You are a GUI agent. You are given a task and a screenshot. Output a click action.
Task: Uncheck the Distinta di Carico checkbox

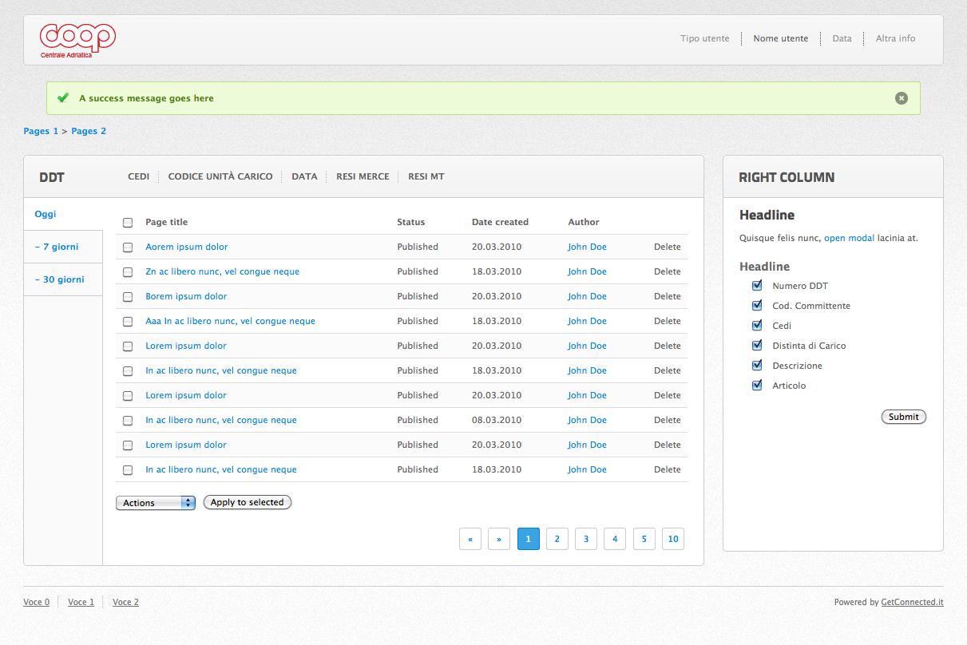click(x=757, y=346)
